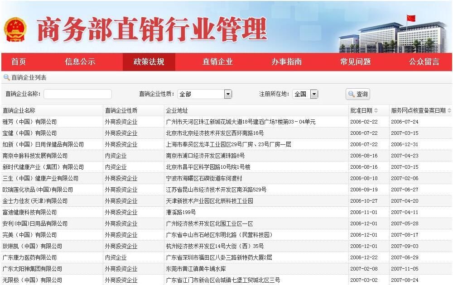Open the 直销企业性质 dropdown
Viewport: 453px width, 285px height.
click(x=227, y=94)
